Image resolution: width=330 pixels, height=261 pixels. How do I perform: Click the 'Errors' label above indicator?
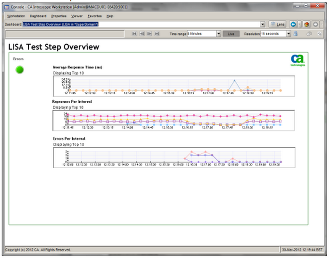pos(18,59)
